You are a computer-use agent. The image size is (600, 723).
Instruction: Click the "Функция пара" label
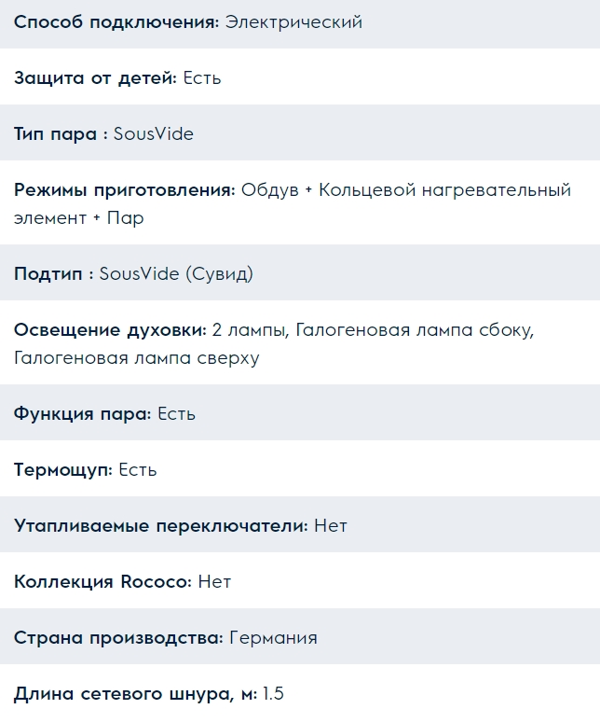point(82,414)
